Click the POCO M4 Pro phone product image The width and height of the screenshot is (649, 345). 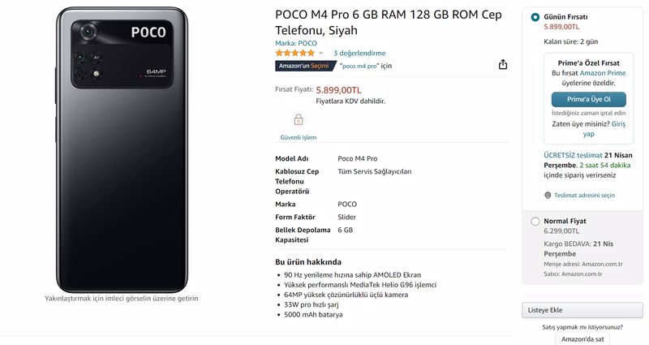[x=122, y=149]
